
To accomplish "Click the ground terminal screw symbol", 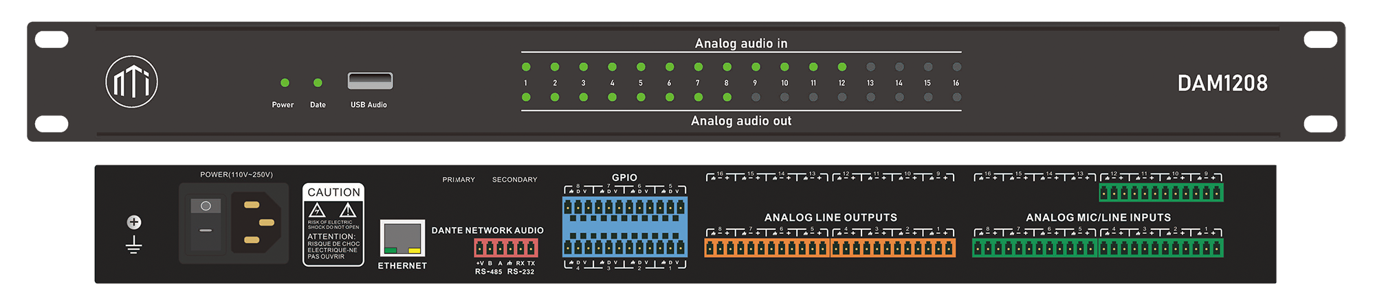I will coord(134,222).
